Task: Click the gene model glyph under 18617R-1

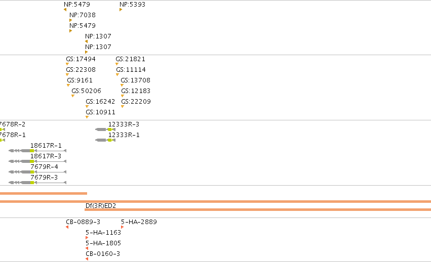Action: [x=37, y=151]
